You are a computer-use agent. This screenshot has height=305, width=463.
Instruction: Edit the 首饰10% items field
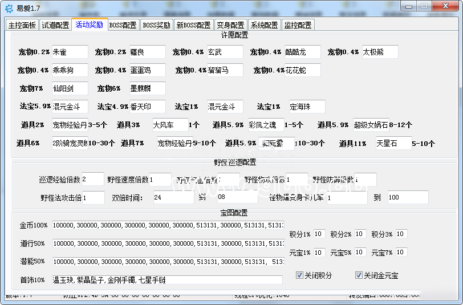coord(167,280)
